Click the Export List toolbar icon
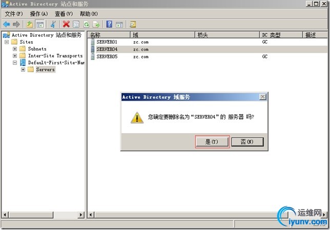The image size is (330, 230). 96,25
